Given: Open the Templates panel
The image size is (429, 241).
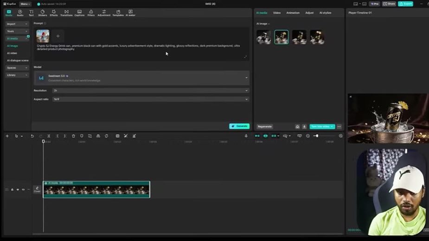Looking at the screenshot, I should click(x=118, y=13).
